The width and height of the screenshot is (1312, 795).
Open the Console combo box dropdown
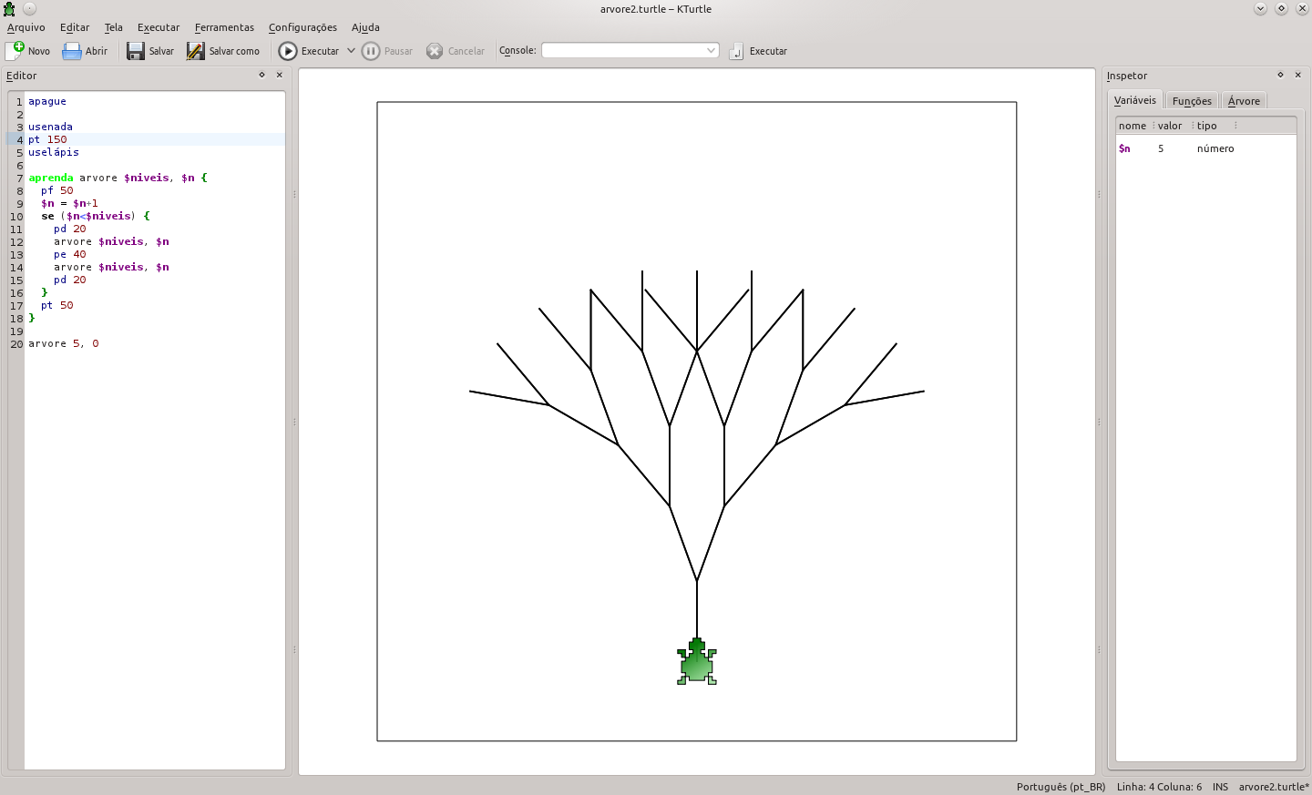click(x=711, y=51)
